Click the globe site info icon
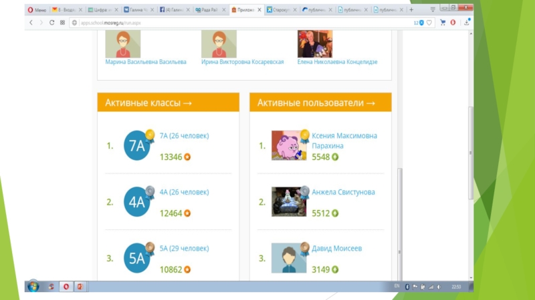Image resolution: width=535 pixels, height=300 pixels. pyautogui.click(x=74, y=23)
